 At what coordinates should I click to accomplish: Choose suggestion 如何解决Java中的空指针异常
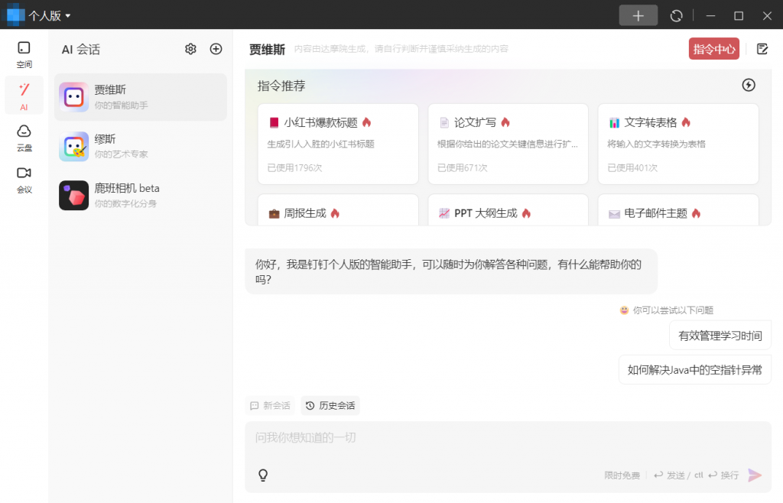click(x=694, y=370)
